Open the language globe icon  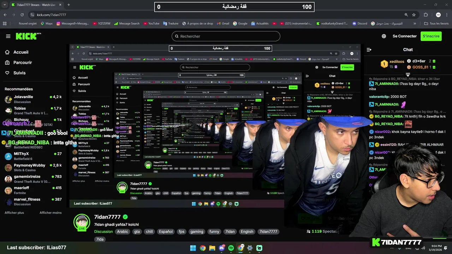point(384,36)
